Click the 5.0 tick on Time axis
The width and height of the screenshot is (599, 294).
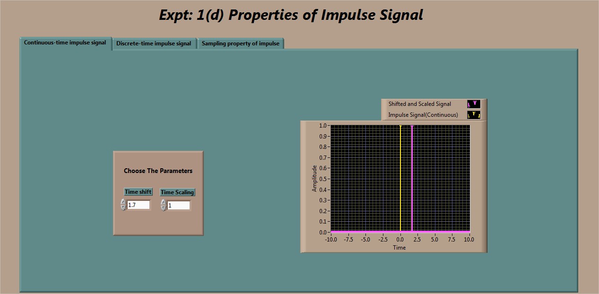[x=434, y=240]
